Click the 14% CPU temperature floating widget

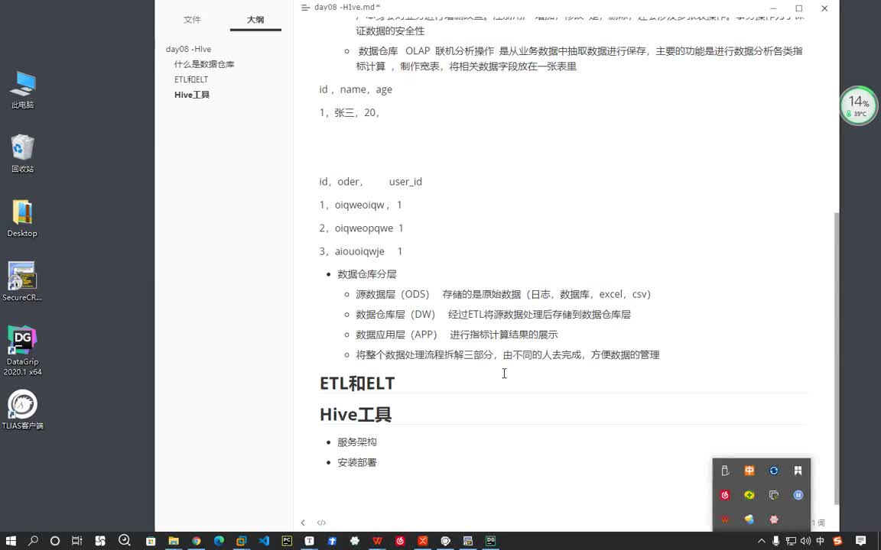click(859, 105)
